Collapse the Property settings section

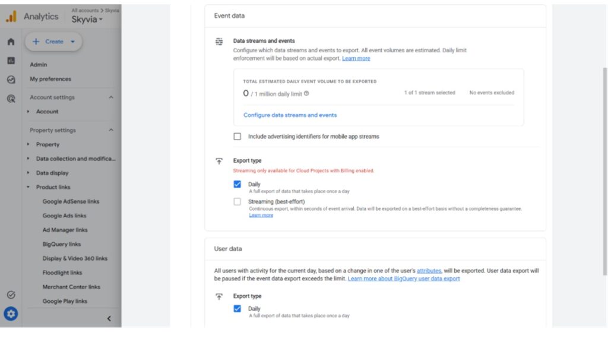point(111,130)
